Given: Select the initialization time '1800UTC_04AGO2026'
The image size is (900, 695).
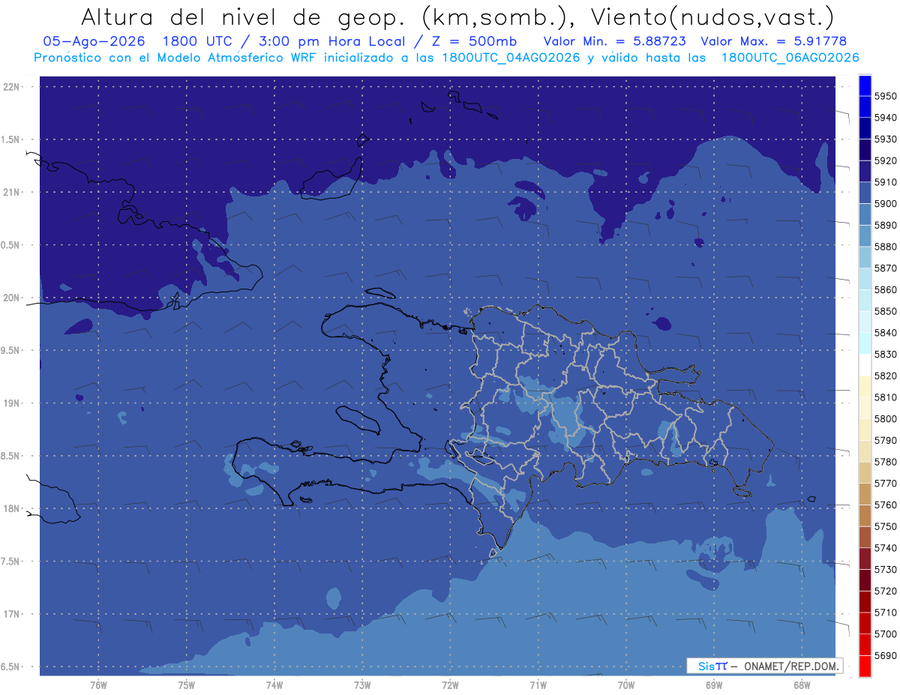Looking at the screenshot, I should [x=511, y=58].
